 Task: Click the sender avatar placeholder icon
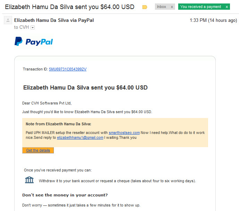(x=8, y=20)
